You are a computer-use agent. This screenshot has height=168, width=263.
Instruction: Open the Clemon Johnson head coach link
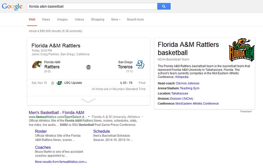pyautogui.click(x=187, y=83)
